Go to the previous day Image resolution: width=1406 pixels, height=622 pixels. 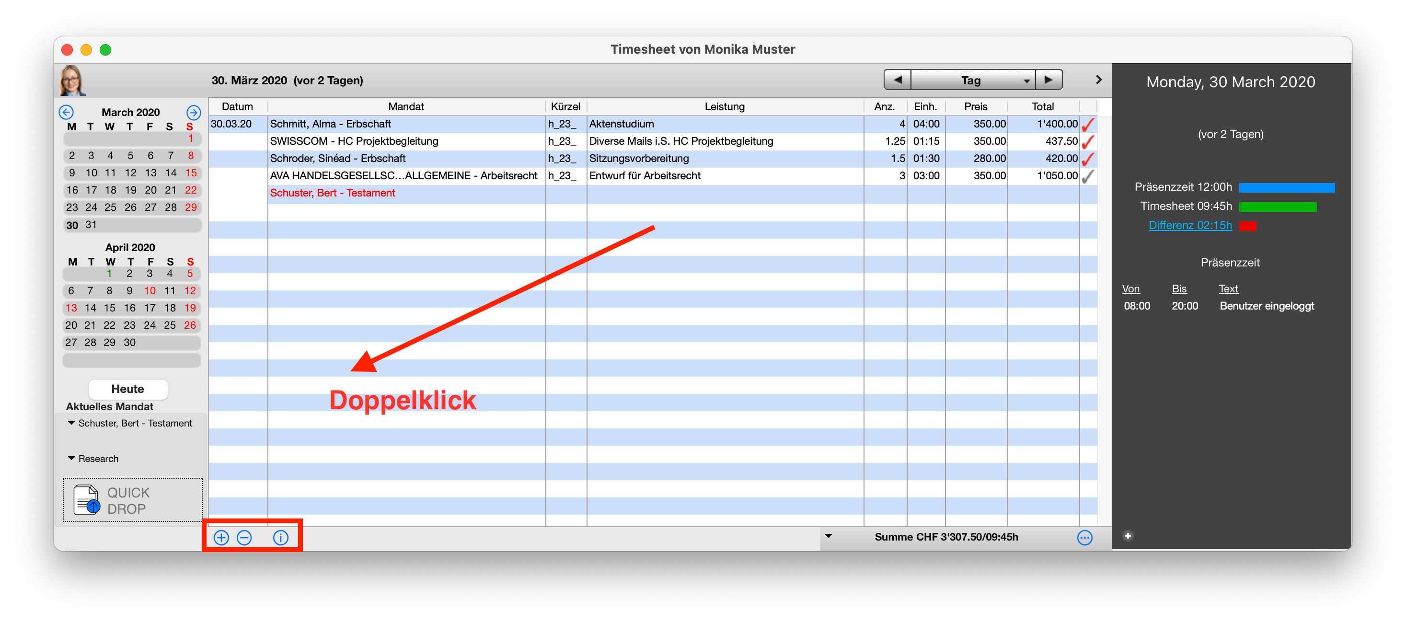click(897, 80)
